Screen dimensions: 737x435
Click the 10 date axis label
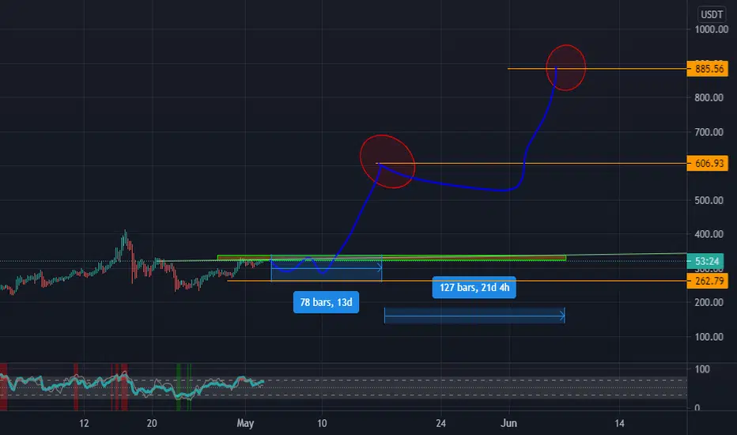coord(322,423)
